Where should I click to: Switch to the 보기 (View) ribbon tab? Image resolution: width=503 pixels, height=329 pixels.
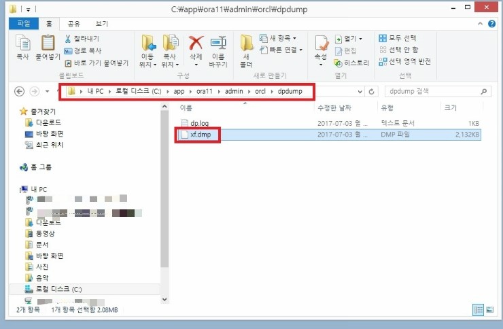coord(101,23)
